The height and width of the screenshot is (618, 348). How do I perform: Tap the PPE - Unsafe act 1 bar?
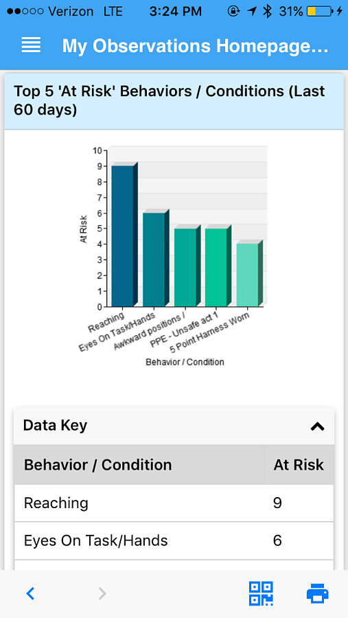tap(218, 266)
